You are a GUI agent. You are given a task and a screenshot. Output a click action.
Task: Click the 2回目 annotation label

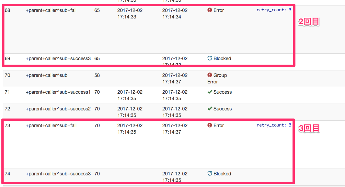point(309,22)
